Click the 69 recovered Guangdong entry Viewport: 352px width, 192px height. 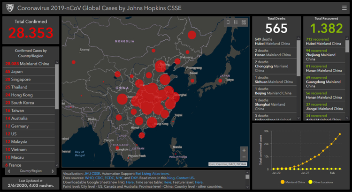(324, 82)
